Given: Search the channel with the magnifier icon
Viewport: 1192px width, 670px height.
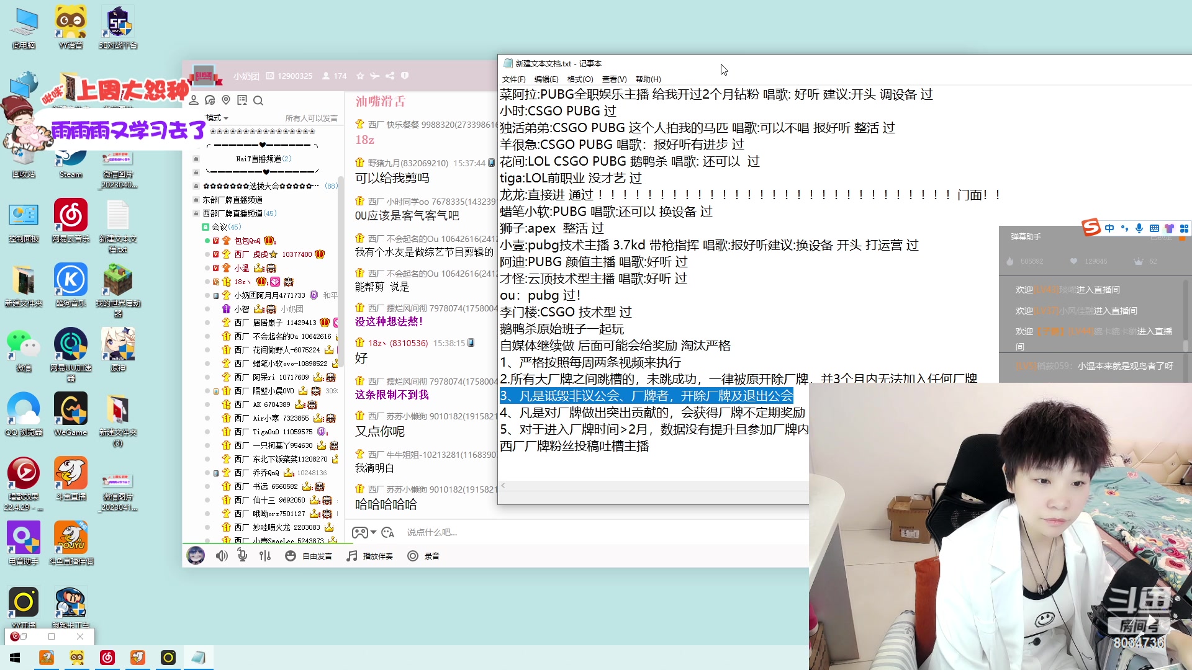Looking at the screenshot, I should [258, 100].
